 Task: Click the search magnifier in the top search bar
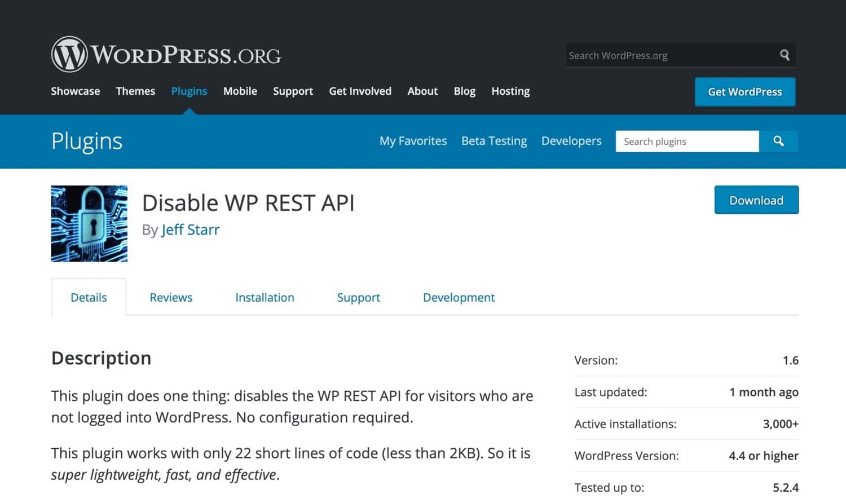click(785, 55)
